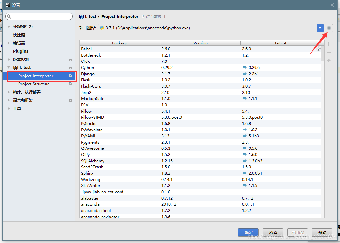Click the update arrow icon for PyWavelets
This screenshot has height=243, width=340.
tap(245, 130)
